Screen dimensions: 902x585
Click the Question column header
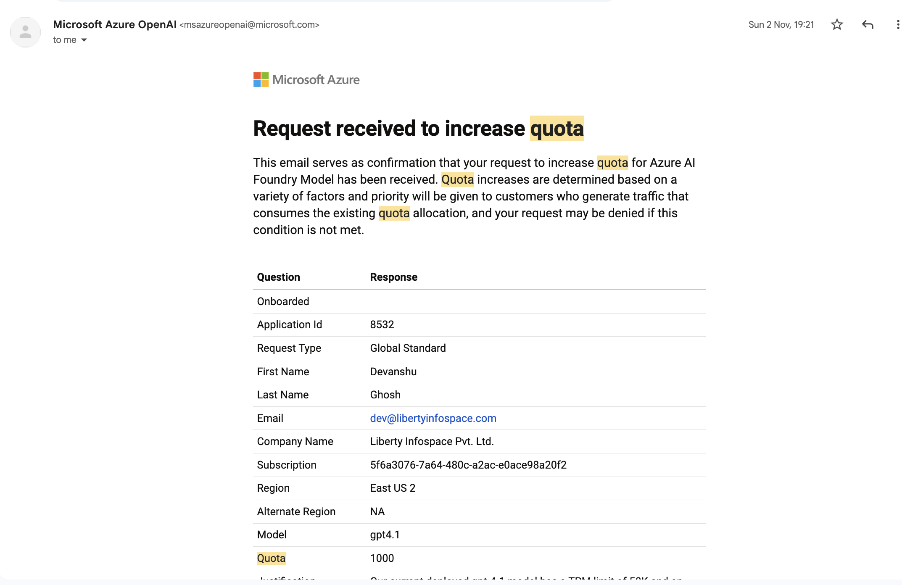278,277
